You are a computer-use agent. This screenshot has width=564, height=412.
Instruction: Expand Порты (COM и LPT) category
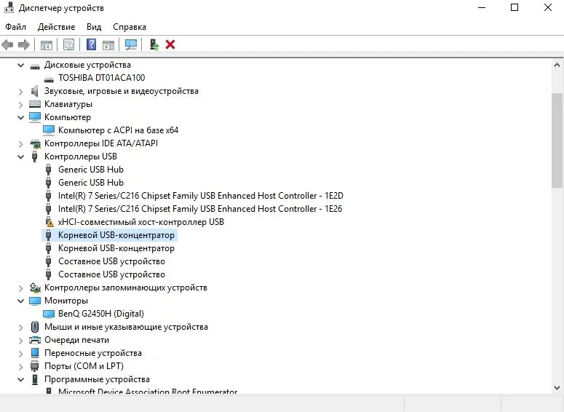tap(21, 366)
